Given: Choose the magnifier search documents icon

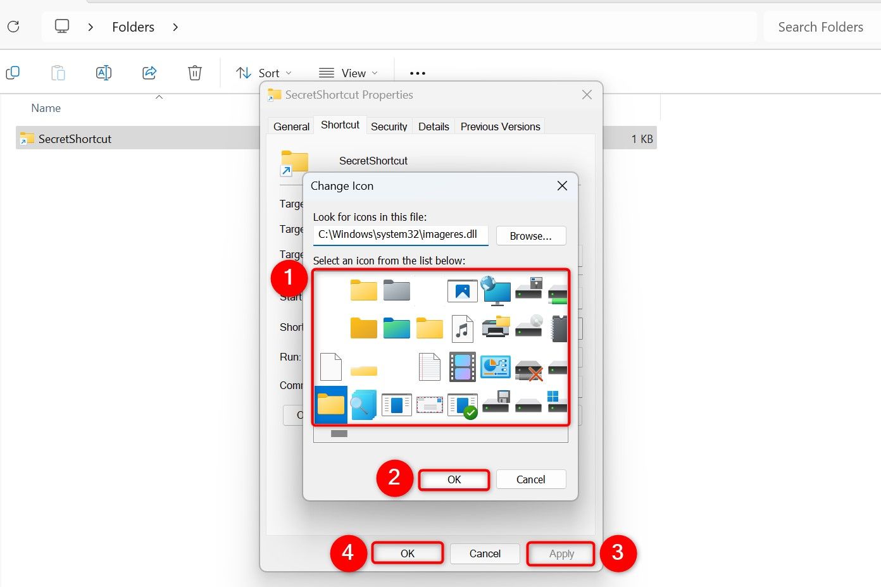Looking at the screenshot, I should tap(363, 405).
